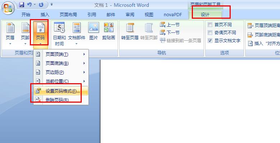Screen dimensions: 280x143
Task: Jump to 下一节 next section
Action: click(x=170, y=32)
